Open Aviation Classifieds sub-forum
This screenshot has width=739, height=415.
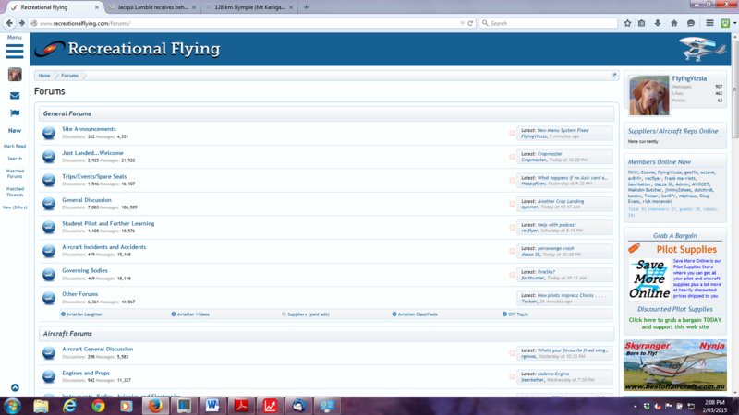[418, 314]
